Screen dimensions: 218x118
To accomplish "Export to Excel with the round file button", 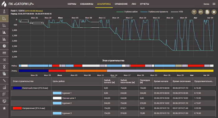I will click(x=207, y=12).
